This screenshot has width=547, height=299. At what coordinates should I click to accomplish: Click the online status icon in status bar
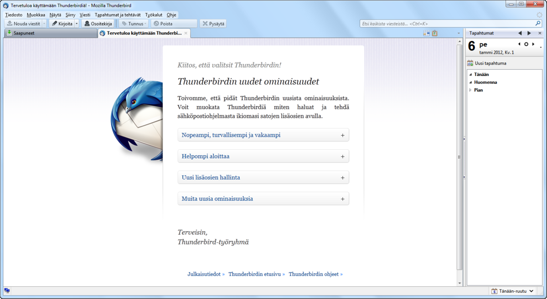tap(7, 291)
